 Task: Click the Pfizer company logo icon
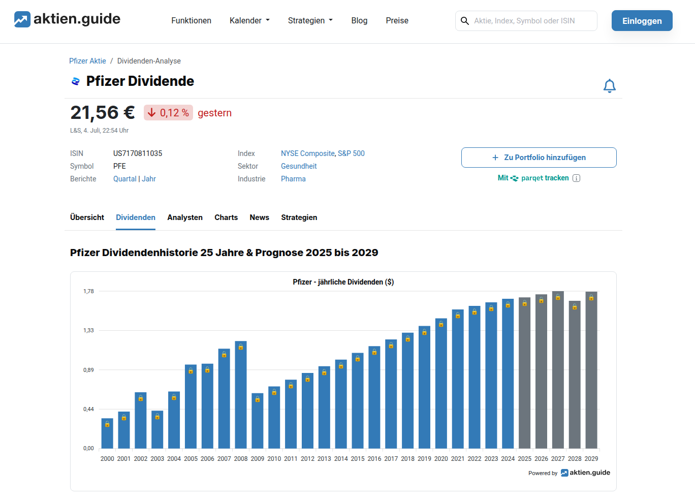(x=76, y=81)
